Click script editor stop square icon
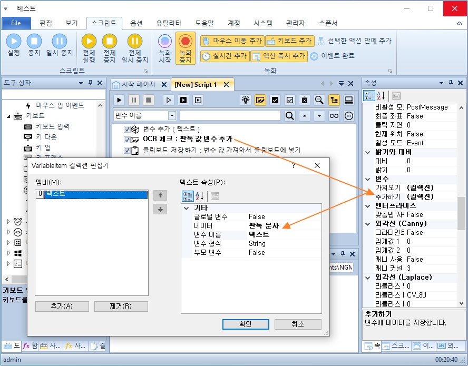Image resolution: width=468 pixels, height=366 pixels. point(148,100)
